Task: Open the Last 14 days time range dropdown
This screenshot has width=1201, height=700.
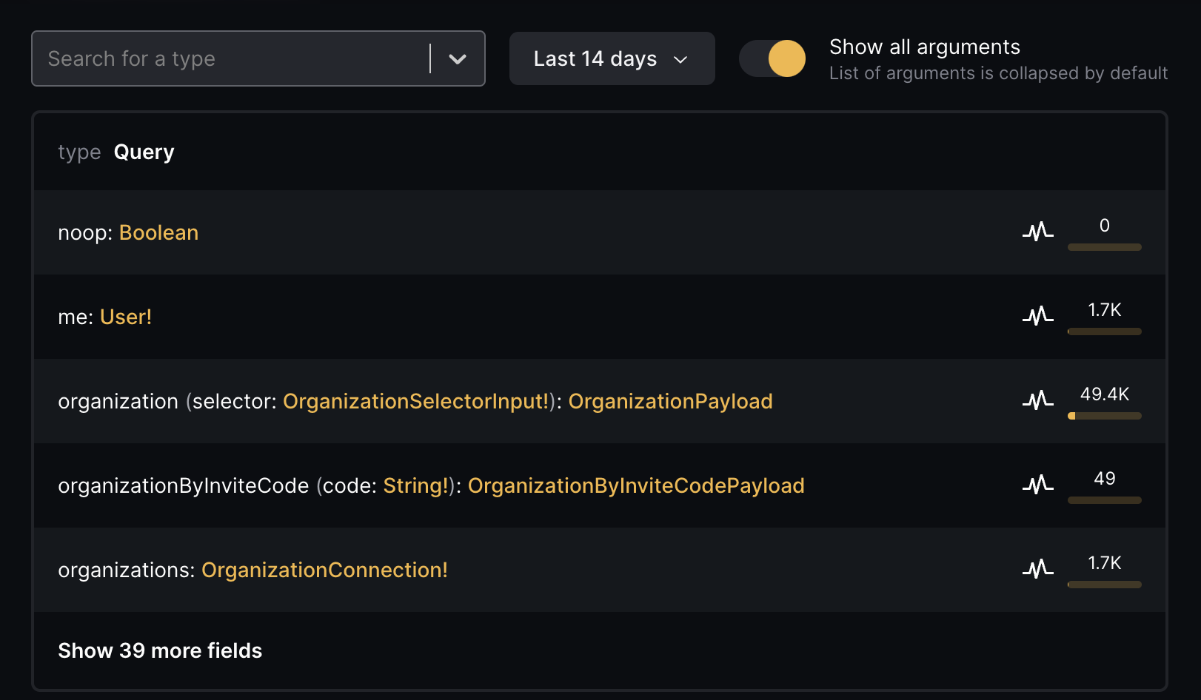Action: point(611,58)
